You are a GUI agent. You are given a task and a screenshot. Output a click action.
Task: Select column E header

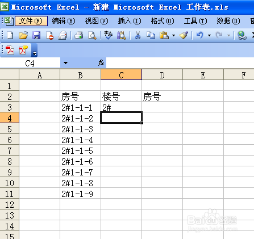coord(203,75)
